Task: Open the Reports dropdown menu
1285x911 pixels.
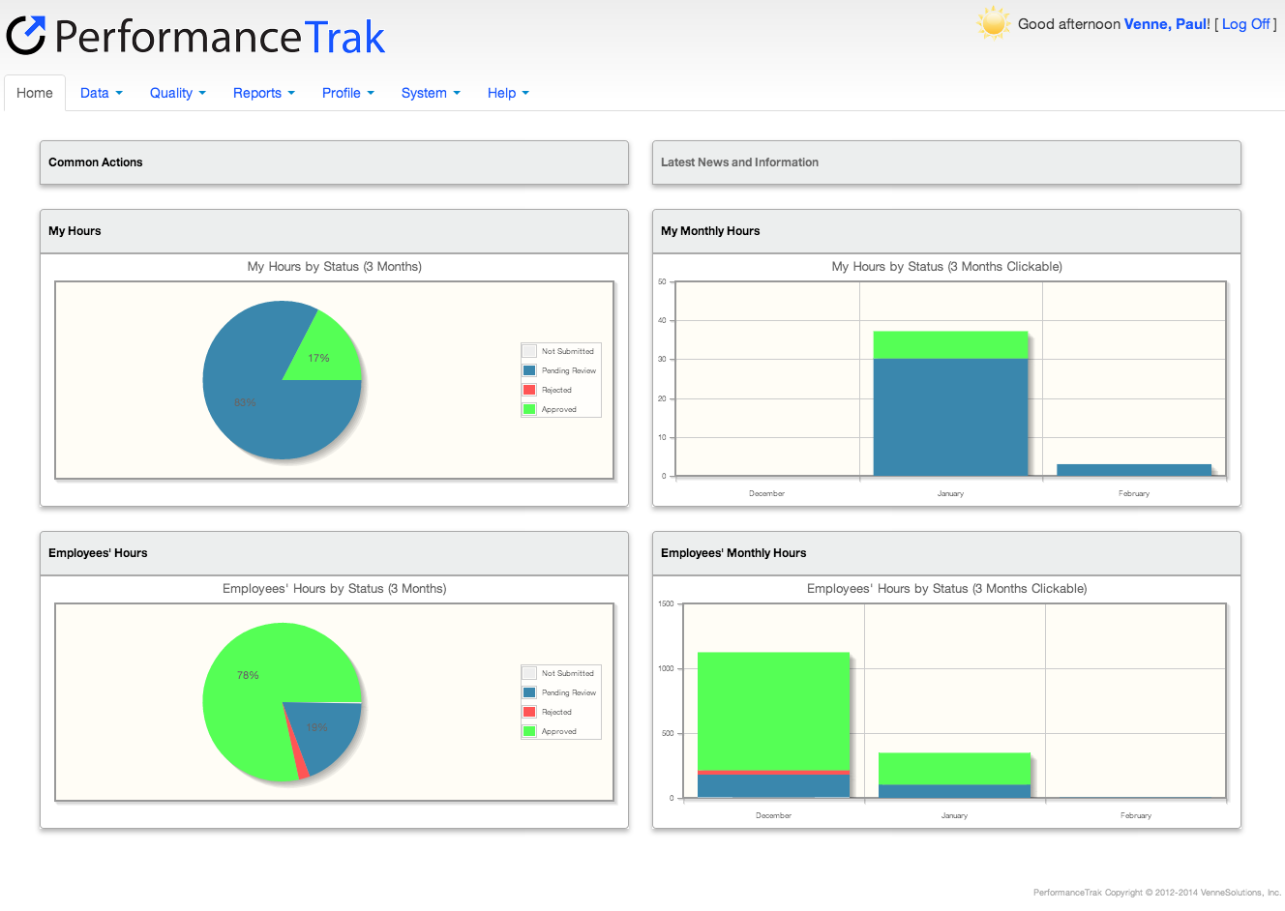Action: pyautogui.click(x=264, y=93)
